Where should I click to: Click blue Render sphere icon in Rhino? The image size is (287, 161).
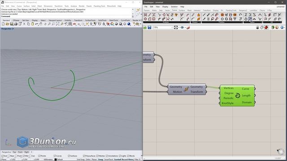click(129, 24)
